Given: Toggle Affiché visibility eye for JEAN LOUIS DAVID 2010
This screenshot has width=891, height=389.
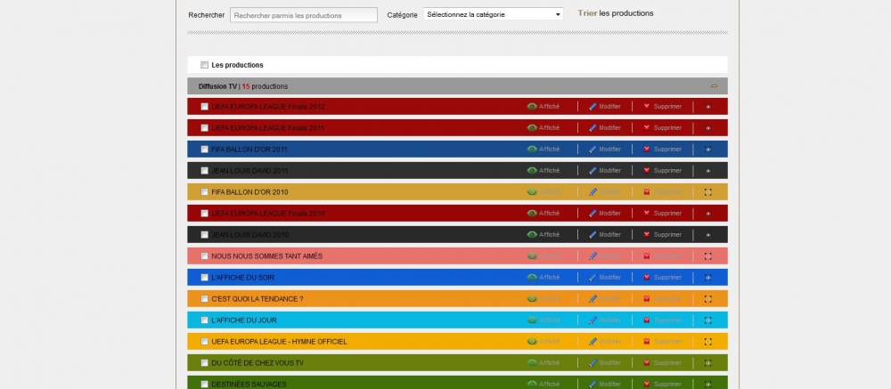Looking at the screenshot, I should tap(532, 235).
